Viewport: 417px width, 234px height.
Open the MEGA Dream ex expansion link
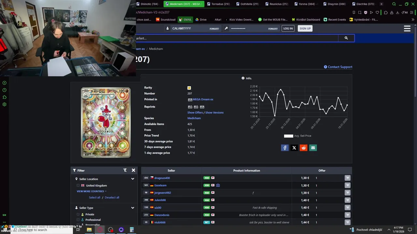pos(203,99)
